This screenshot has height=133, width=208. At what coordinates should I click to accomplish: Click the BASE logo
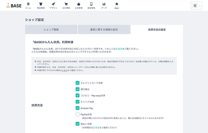(14, 6)
